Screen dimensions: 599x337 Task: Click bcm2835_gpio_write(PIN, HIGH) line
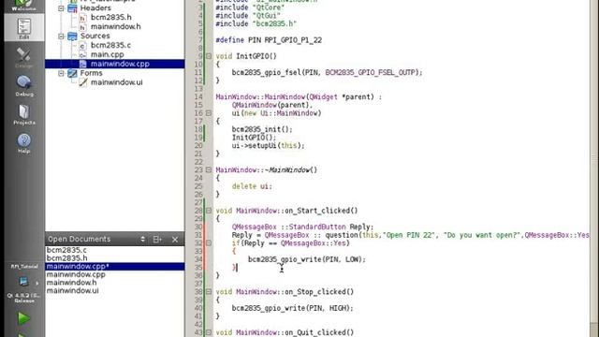pyautogui.click(x=292, y=308)
